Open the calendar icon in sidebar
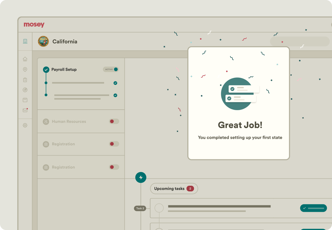This screenshot has width=332, height=230. [x=25, y=100]
